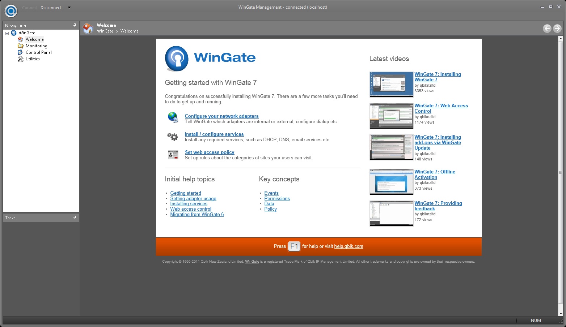Screen dimensions: 566x327
Task: Pin the Navigation panel
Action: [75, 25]
